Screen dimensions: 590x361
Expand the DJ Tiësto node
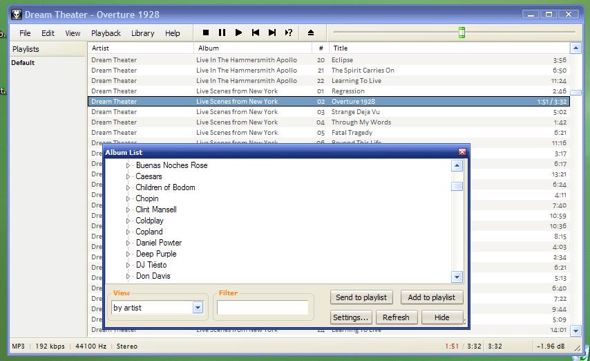pyautogui.click(x=128, y=265)
